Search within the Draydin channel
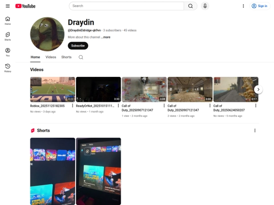274x205 pixels. tap(81, 57)
